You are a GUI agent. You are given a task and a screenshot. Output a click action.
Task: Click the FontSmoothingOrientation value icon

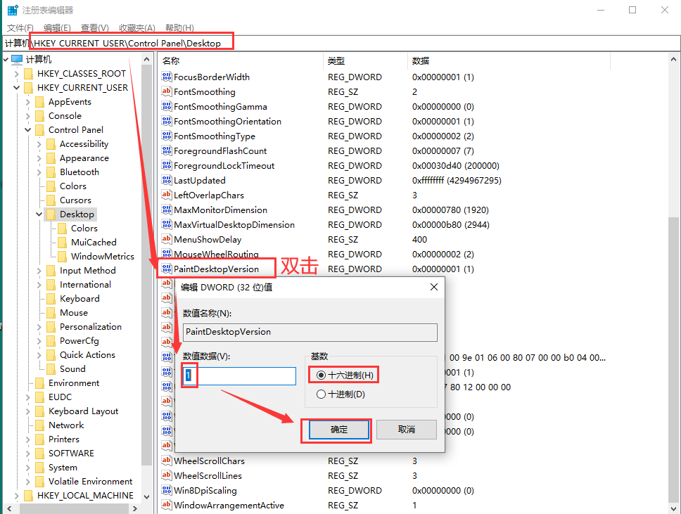click(166, 121)
